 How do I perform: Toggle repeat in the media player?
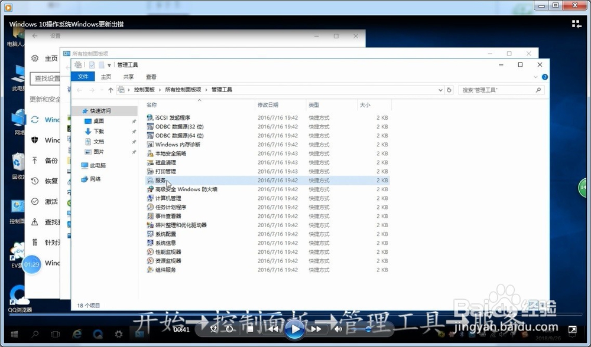(229, 329)
